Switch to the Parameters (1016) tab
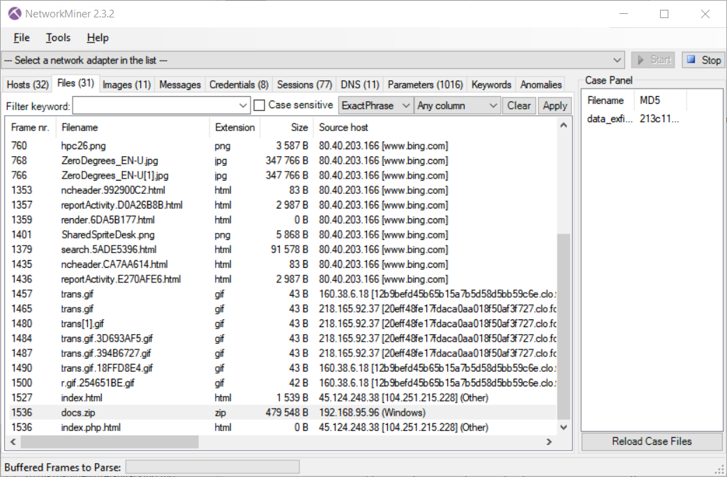The width and height of the screenshot is (727, 477). coord(425,85)
